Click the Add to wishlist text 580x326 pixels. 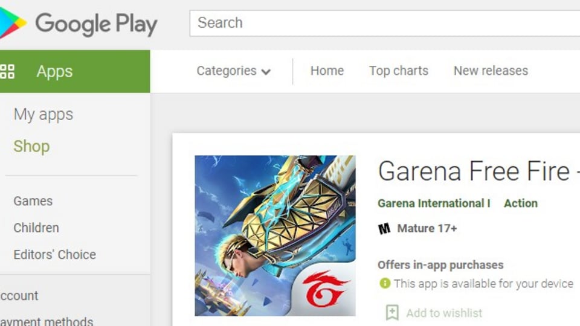(x=444, y=313)
